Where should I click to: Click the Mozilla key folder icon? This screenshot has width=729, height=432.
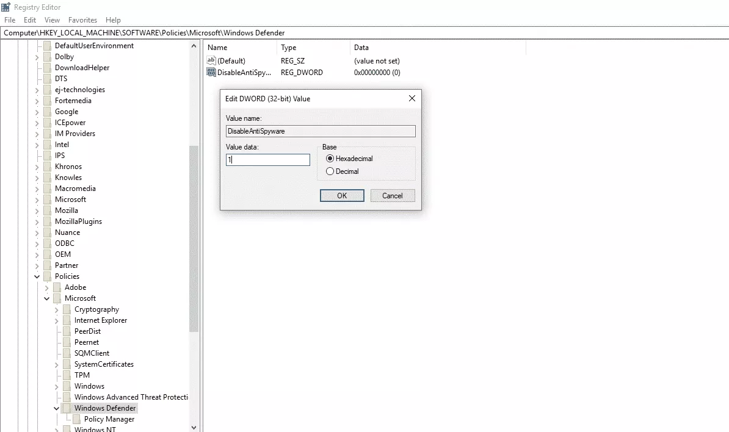tap(48, 211)
